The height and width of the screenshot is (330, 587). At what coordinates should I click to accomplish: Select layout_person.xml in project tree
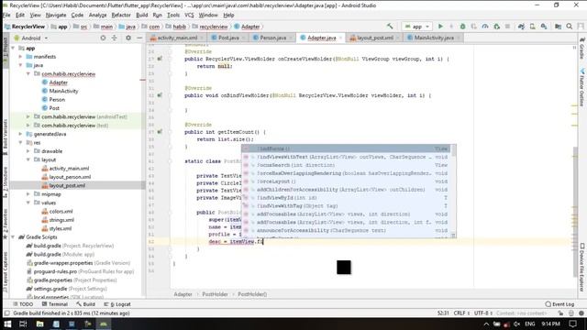pos(70,177)
